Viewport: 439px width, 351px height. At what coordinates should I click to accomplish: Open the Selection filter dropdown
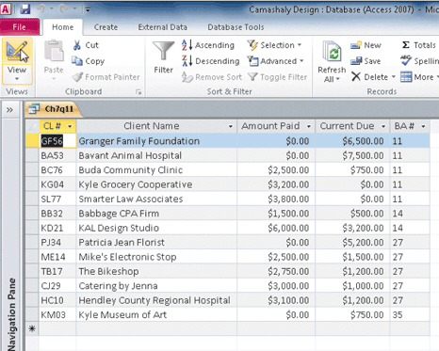(274, 45)
